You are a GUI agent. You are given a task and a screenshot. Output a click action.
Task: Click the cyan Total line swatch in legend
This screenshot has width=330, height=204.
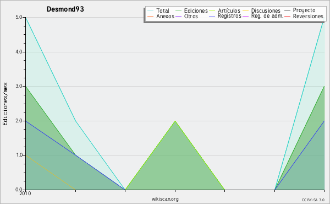[x=151, y=11]
